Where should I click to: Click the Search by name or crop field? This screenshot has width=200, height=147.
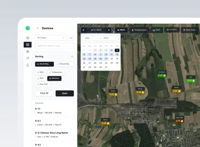point(54,46)
